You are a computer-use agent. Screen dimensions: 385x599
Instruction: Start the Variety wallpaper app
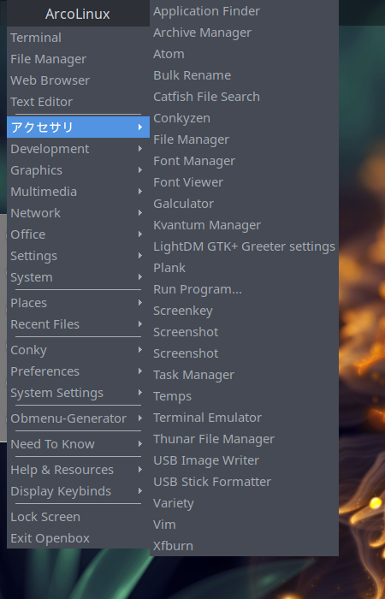click(x=244, y=503)
